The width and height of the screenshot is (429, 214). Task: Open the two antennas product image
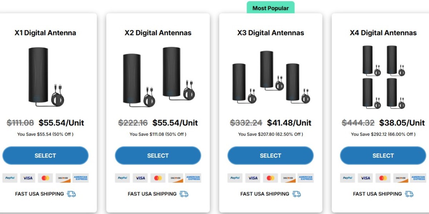point(158,76)
